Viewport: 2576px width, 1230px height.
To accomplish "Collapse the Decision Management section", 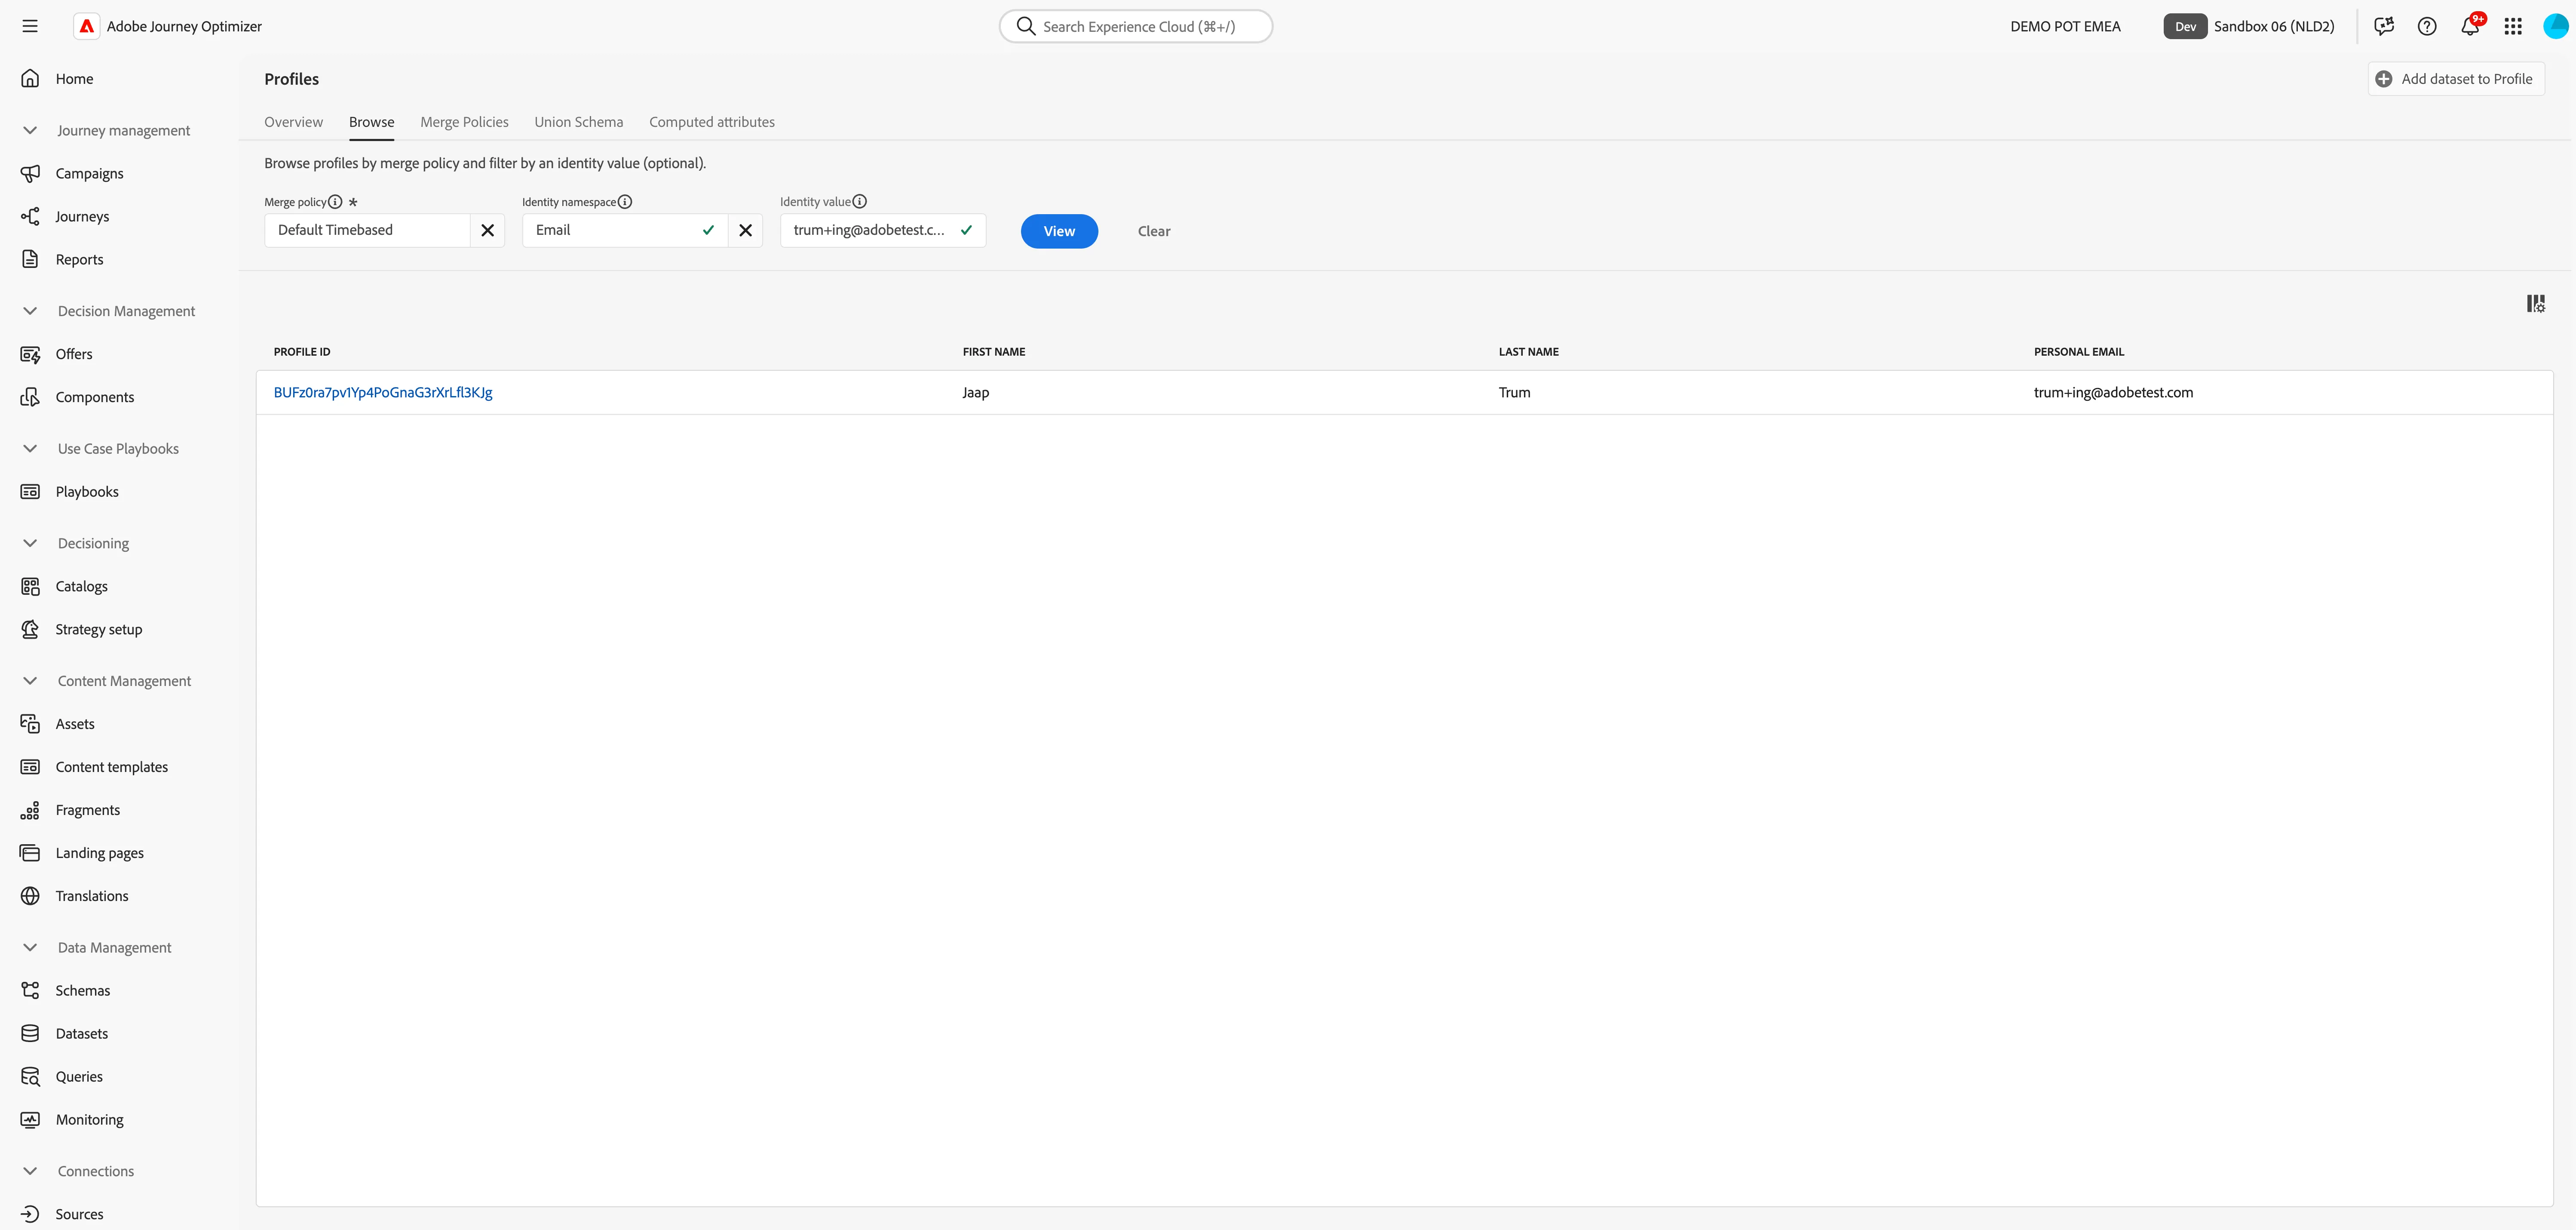I will coord(30,311).
